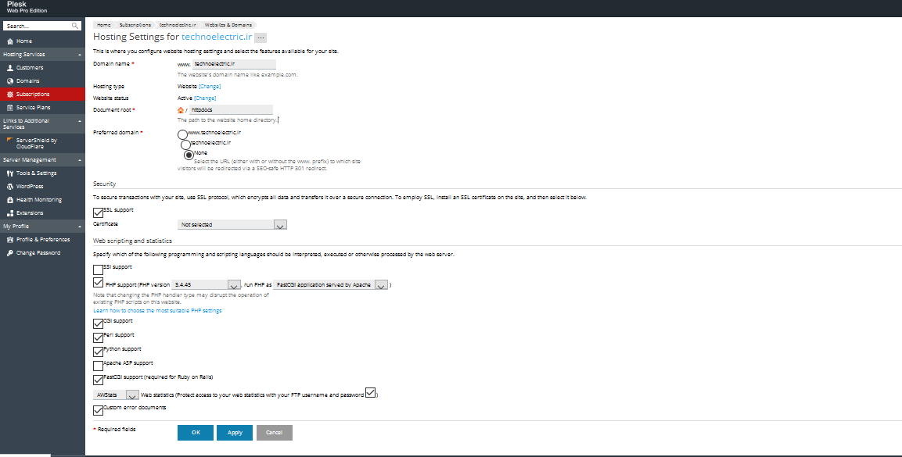The image size is (902, 457).
Task: Select the www.technoelectric.ir preferred domain radio
Action: [182, 134]
